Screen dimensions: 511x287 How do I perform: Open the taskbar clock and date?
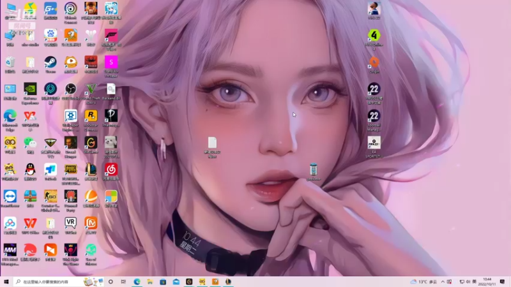[487, 282]
